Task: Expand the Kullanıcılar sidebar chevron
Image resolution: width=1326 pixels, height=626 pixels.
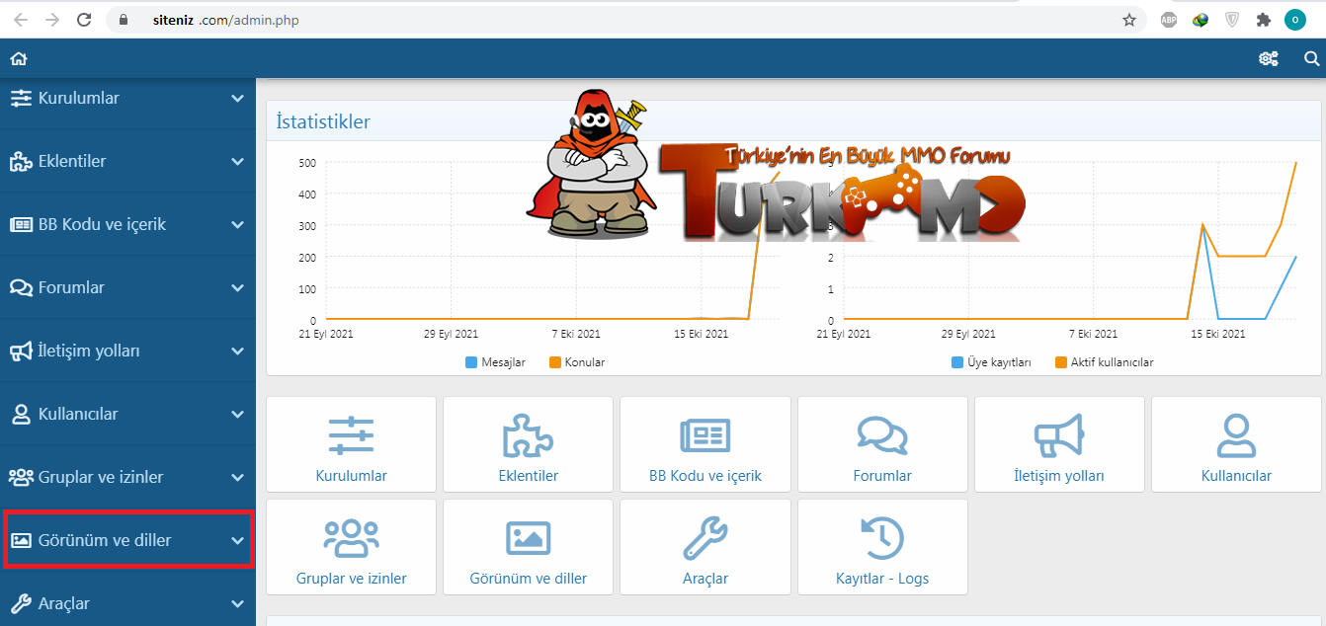Action: [237, 414]
